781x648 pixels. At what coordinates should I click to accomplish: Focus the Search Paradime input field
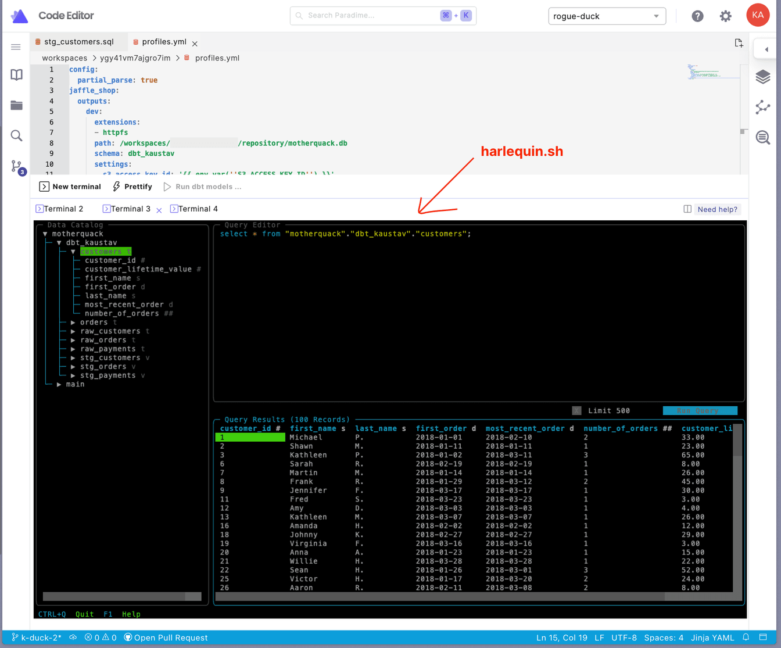[x=383, y=16]
